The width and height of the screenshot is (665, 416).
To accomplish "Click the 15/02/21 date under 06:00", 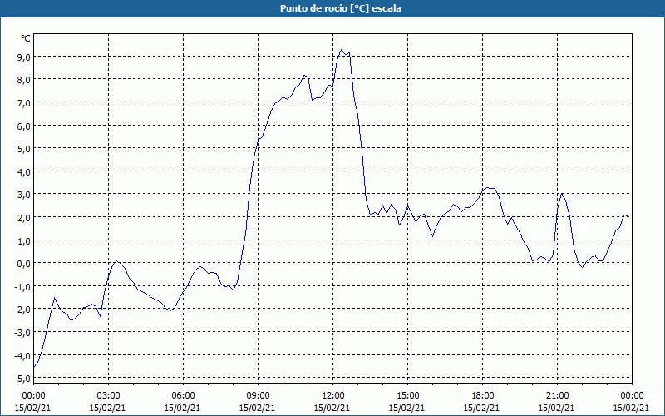I will point(182,408).
